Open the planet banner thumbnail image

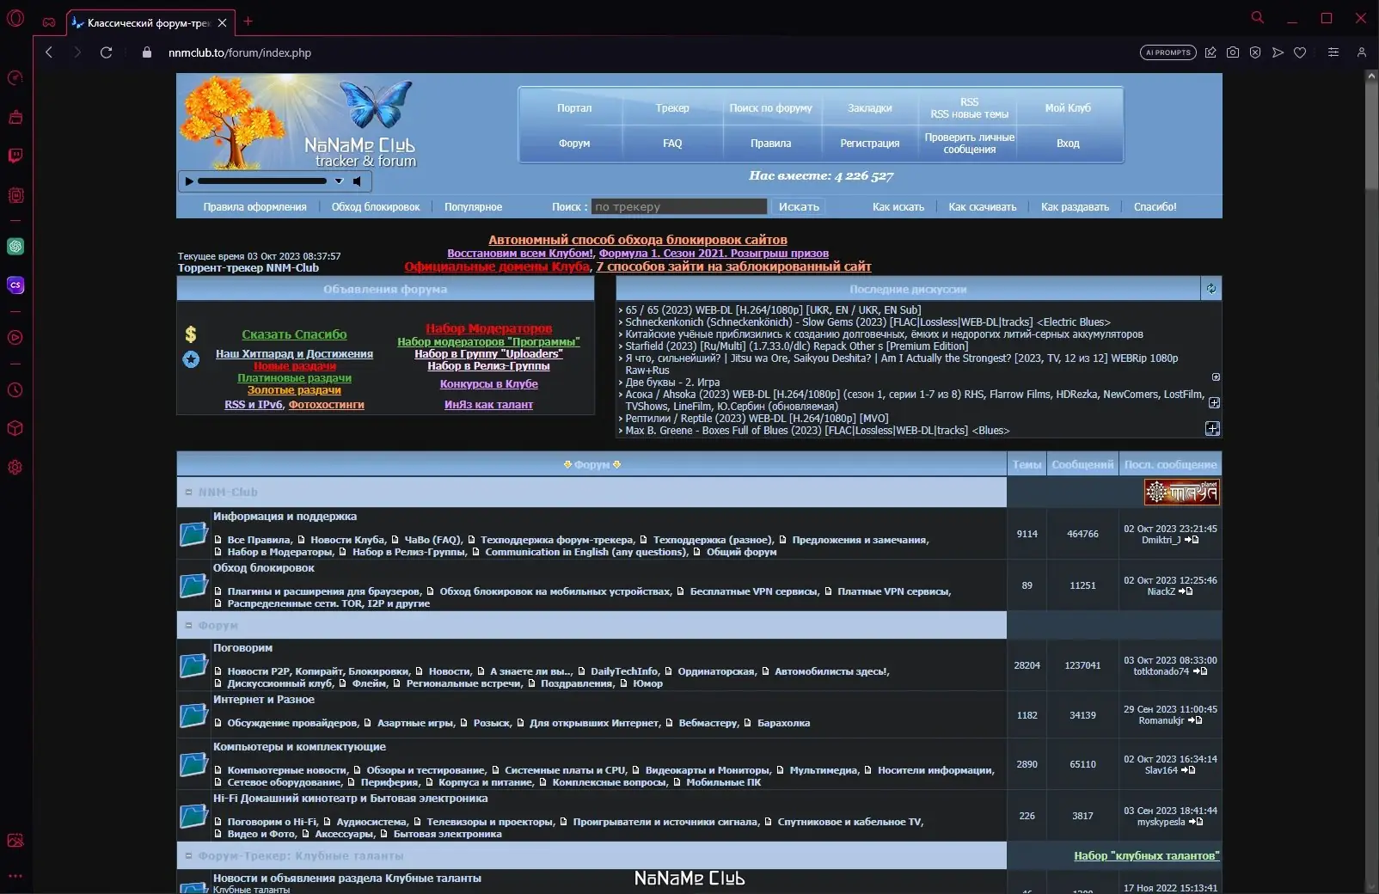[x=1182, y=493]
